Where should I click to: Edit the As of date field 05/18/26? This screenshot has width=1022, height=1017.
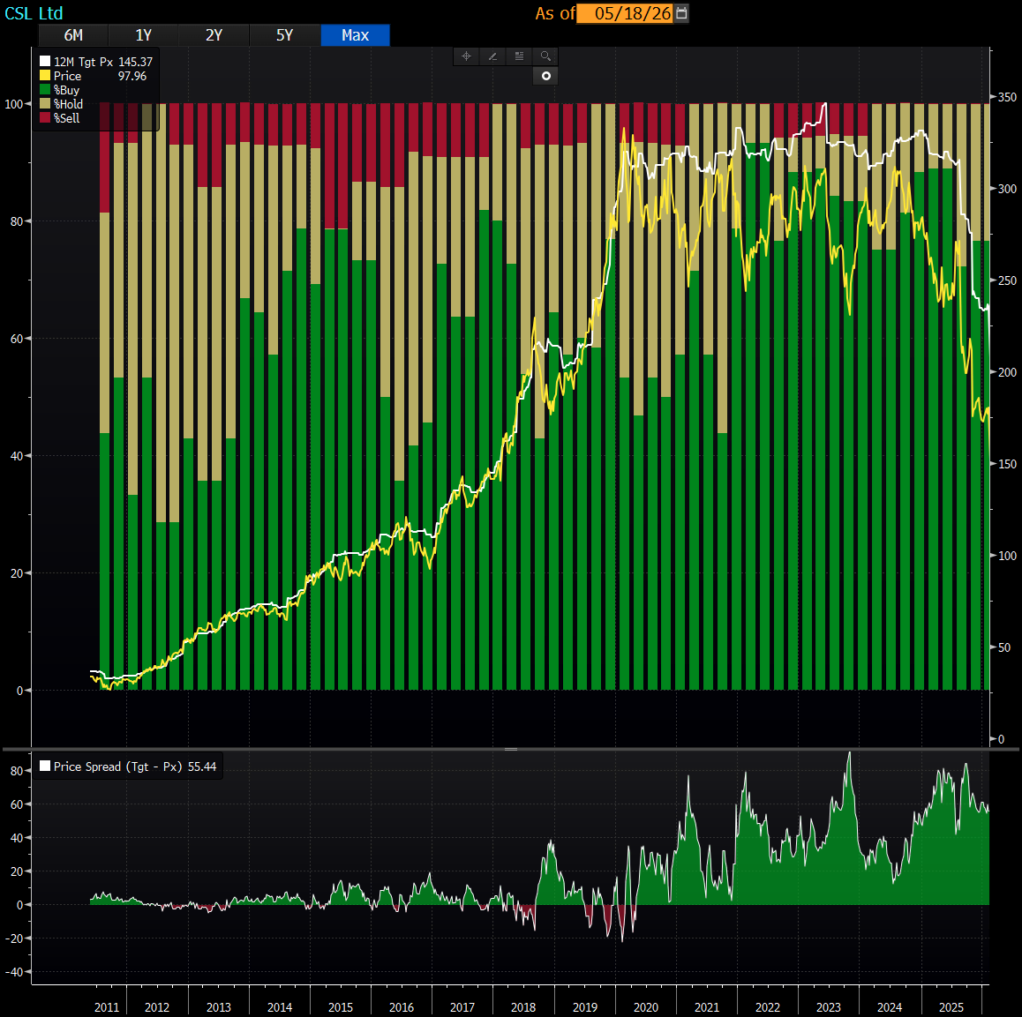tap(625, 13)
